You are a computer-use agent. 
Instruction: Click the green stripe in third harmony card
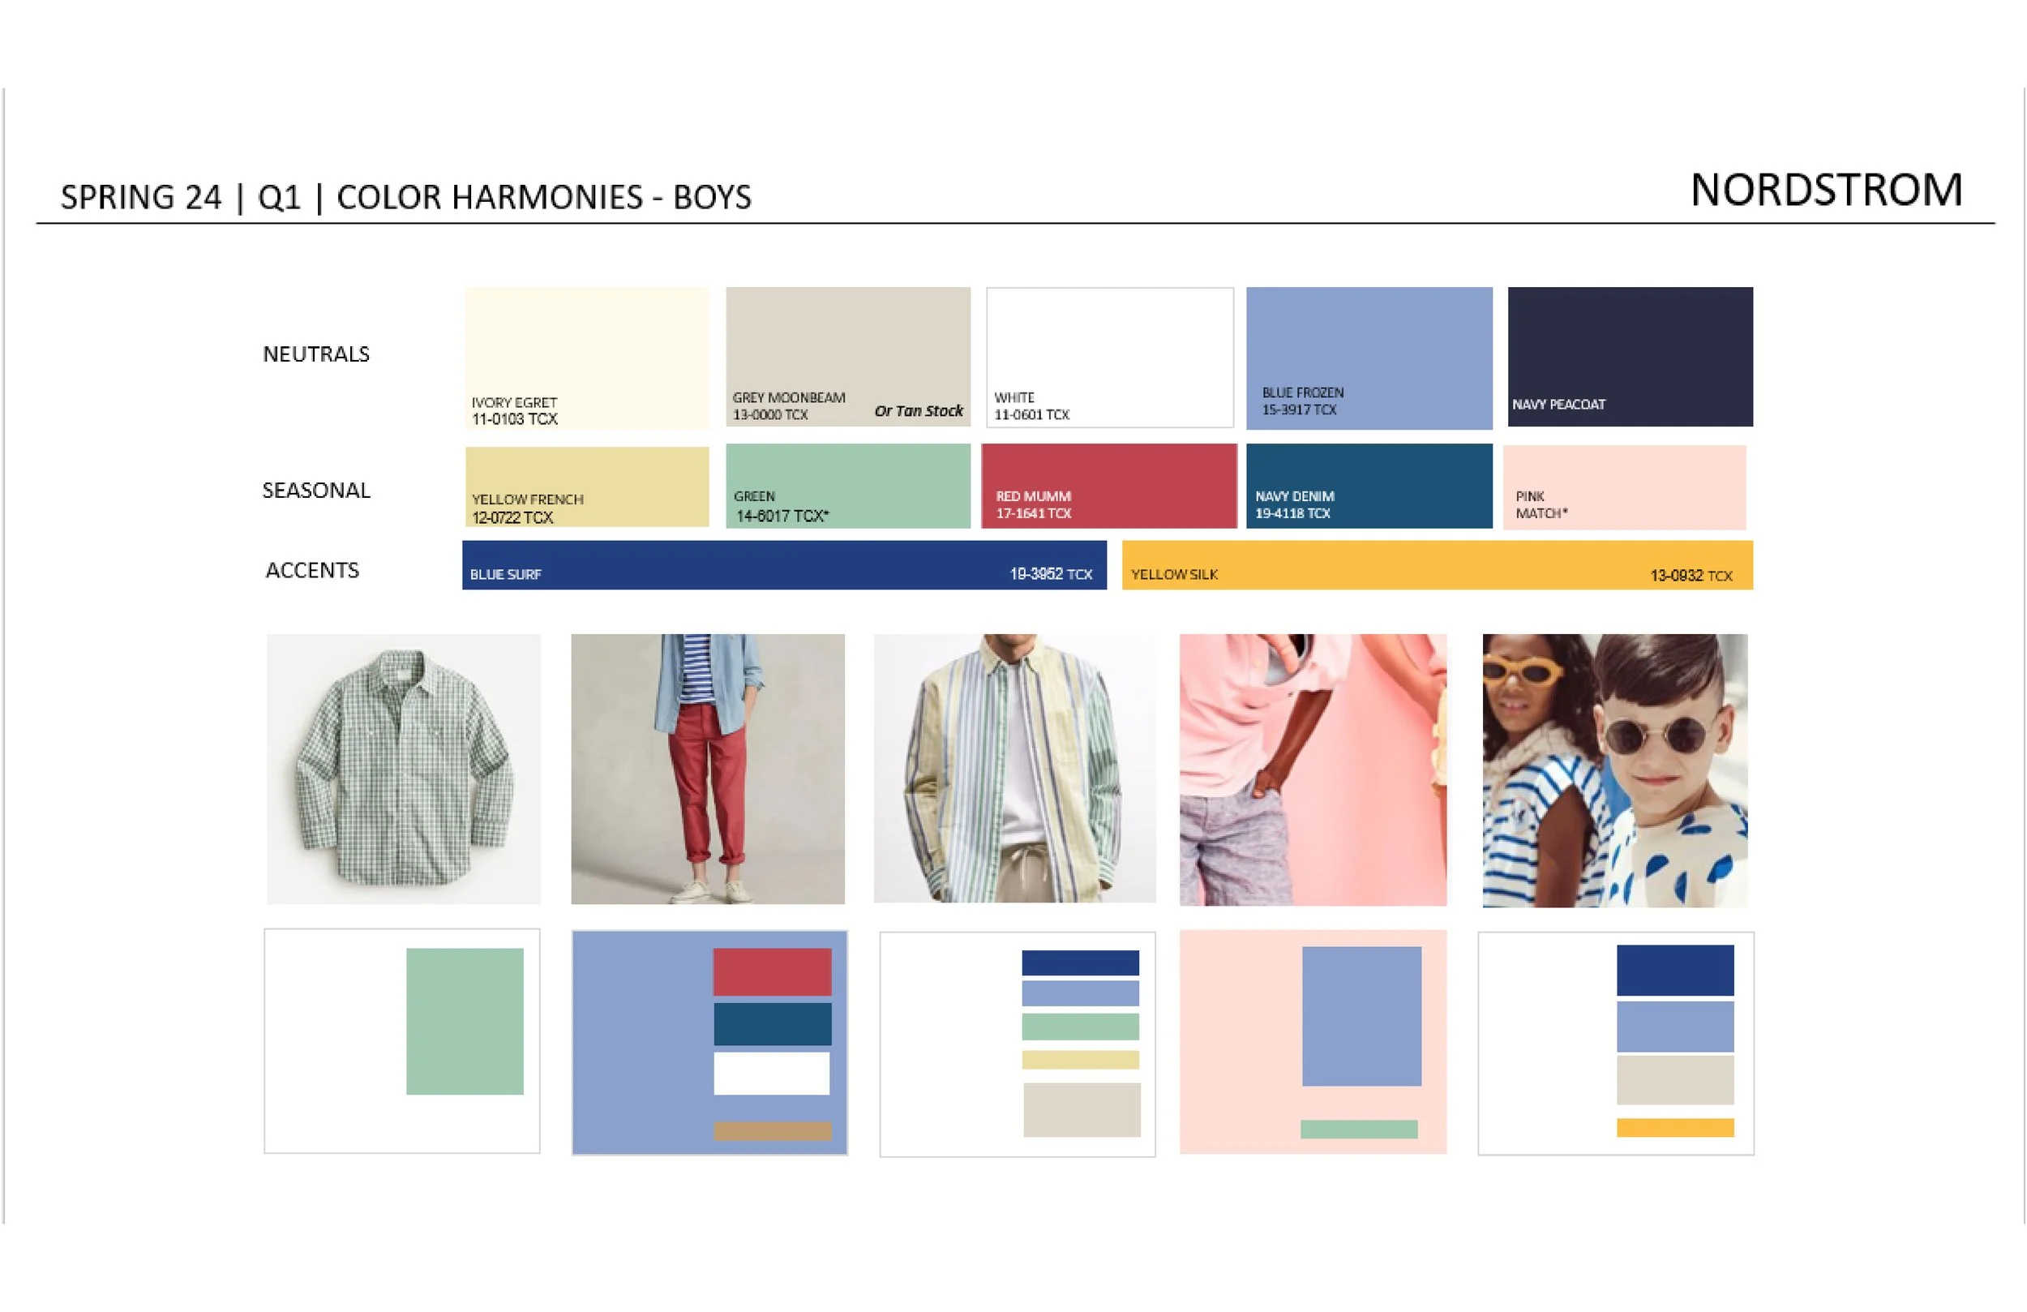point(1080,1026)
